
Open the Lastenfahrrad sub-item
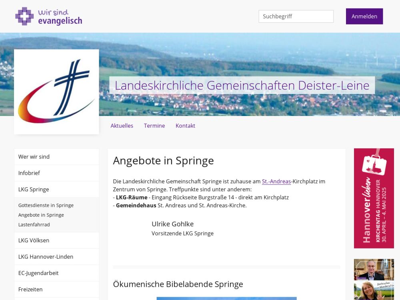pos(34,225)
